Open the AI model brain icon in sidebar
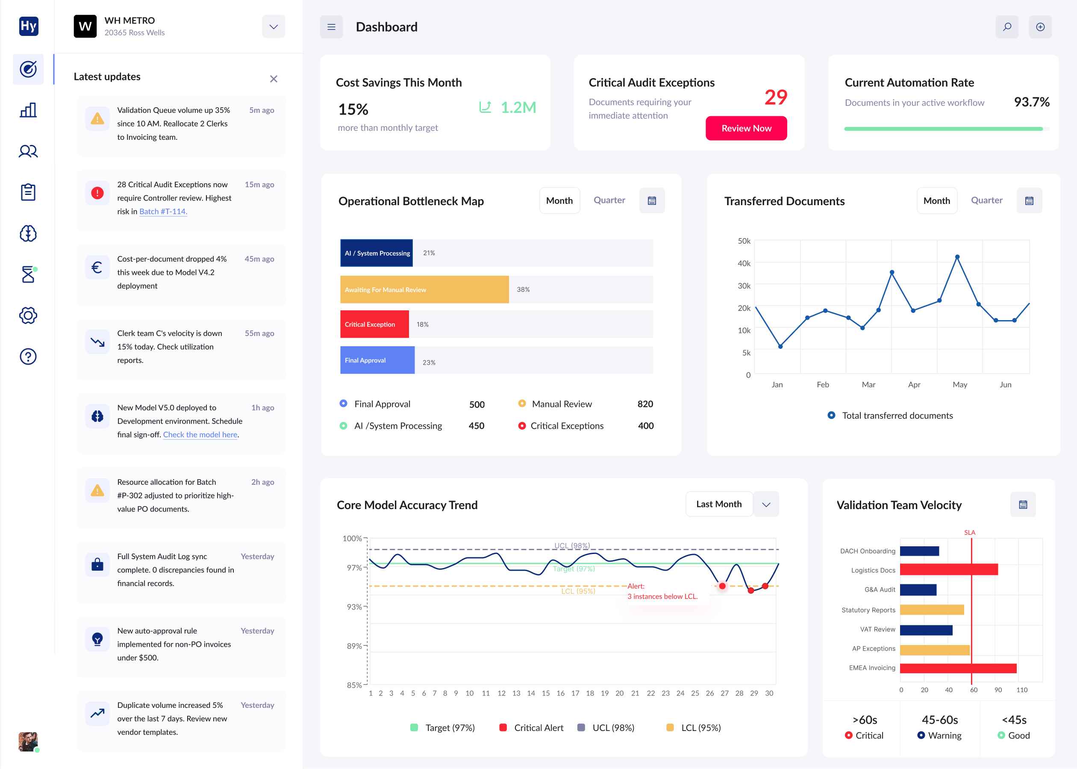Screen dimensions: 1077x769 click(28, 233)
